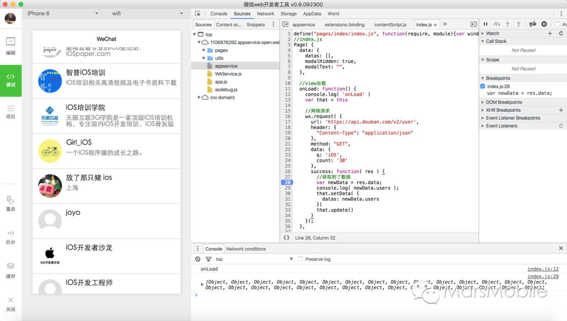This screenshot has height=321, width=567.
Task: Open the iPhone 6 device dropdown
Action: (x=62, y=14)
